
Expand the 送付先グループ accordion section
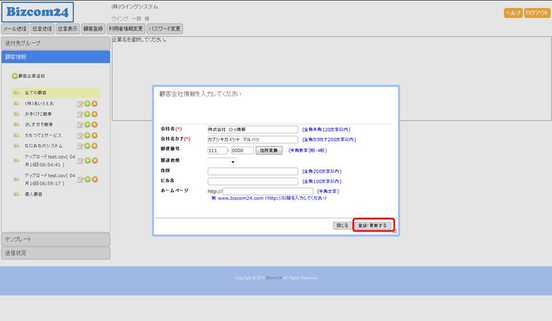(x=55, y=43)
